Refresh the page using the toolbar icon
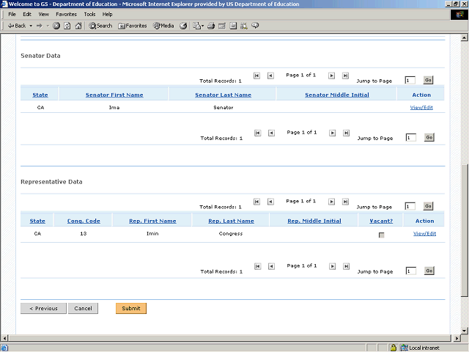Screen dimensions: 469x352 67,26
